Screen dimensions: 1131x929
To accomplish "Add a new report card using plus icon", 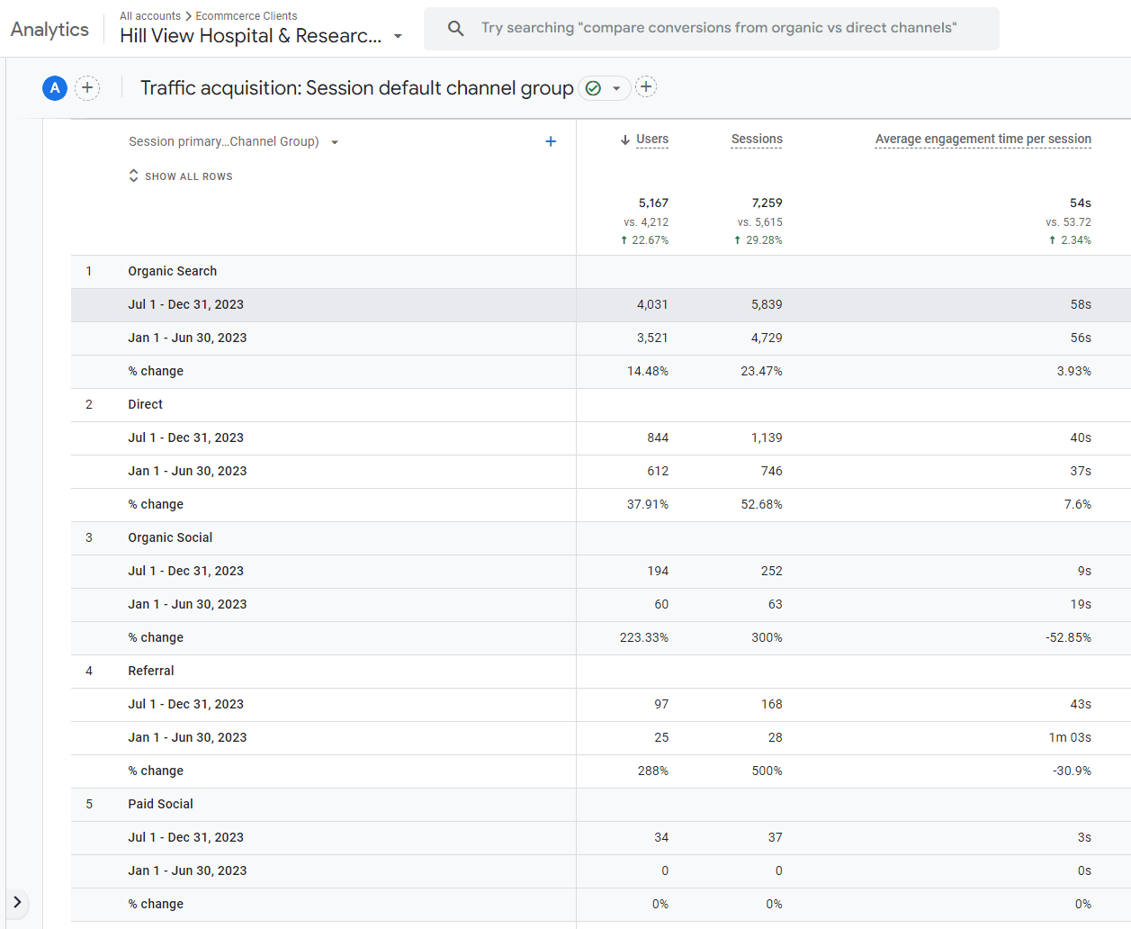I will pyautogui.click(x=646, y=87).
